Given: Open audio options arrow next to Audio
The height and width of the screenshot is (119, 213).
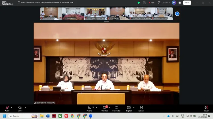Looking at the screenshot, I should 12,108.
